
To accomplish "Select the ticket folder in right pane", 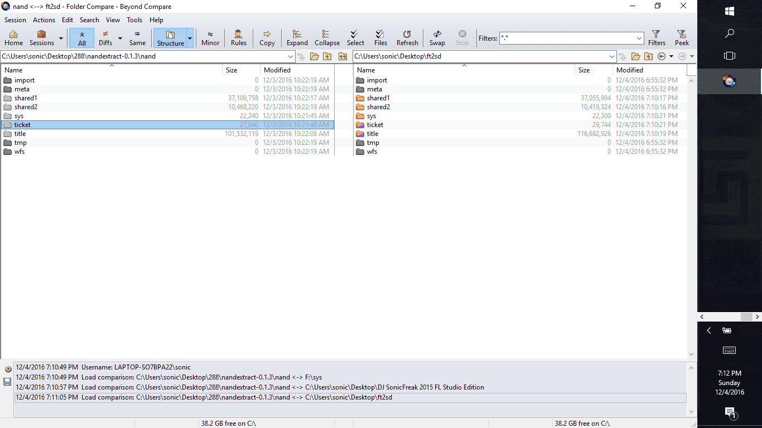I will (x=520, y=125).
